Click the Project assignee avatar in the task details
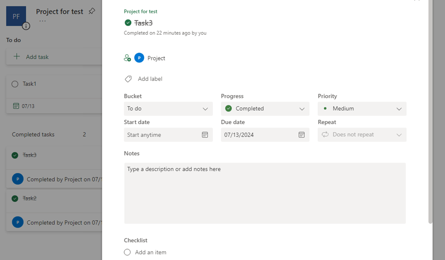The height and width of the screenshot is (260, 445). [x=139, y=58]
